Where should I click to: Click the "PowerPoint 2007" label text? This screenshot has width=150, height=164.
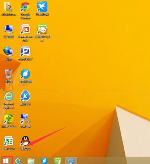click(25, 39)
